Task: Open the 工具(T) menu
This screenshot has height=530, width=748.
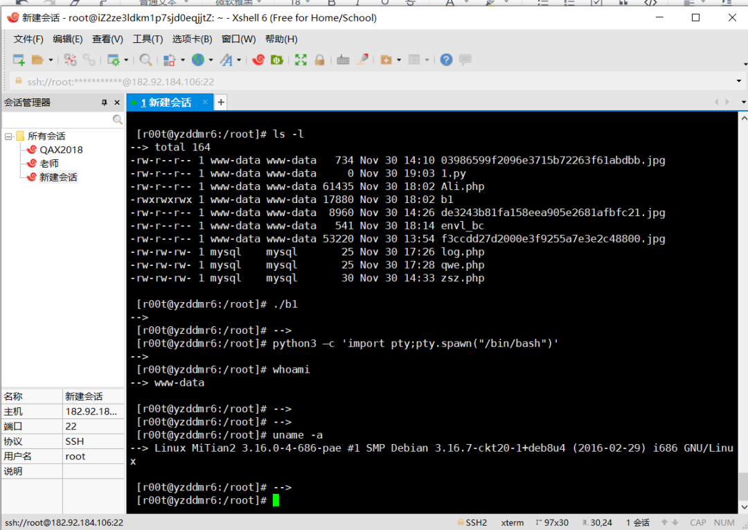Action: (x=148, y=39)
